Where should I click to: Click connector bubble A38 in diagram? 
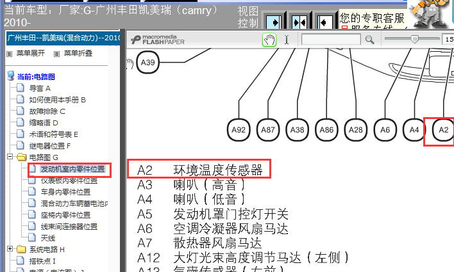[x=297, y=130]
